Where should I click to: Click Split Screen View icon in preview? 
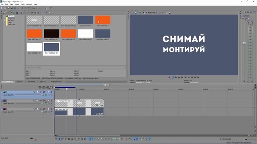coord(144,12)
